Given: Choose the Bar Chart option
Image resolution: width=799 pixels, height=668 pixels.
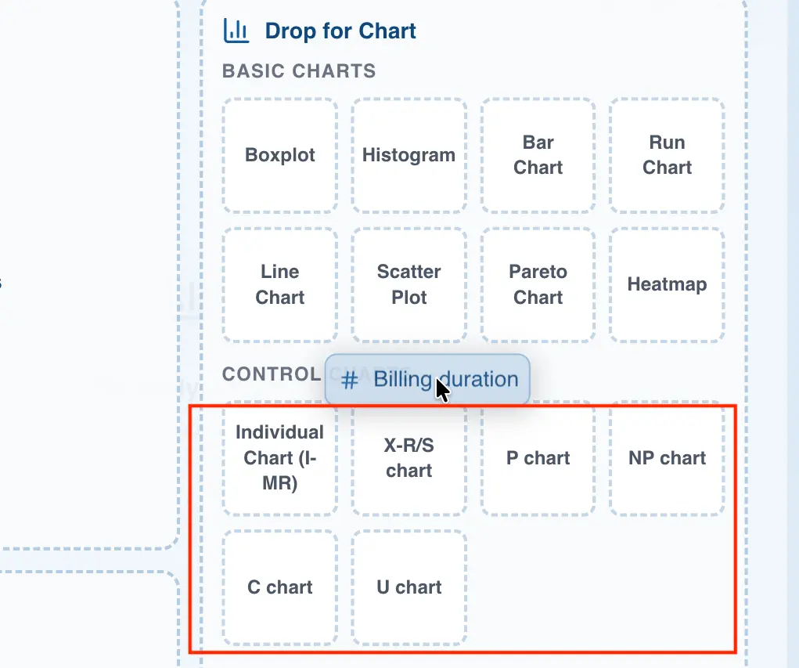Looking at the screenshot, I should coord(538,154).
